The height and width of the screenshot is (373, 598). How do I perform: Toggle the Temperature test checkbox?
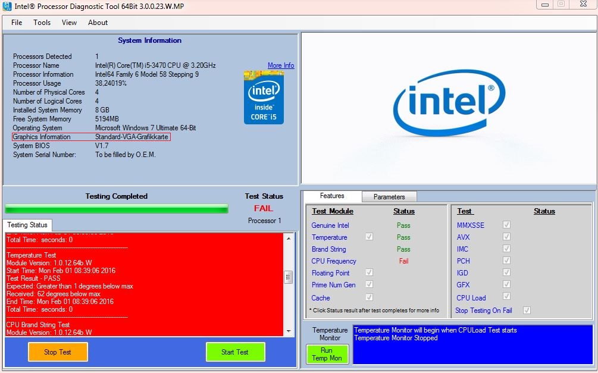[369, 236]
